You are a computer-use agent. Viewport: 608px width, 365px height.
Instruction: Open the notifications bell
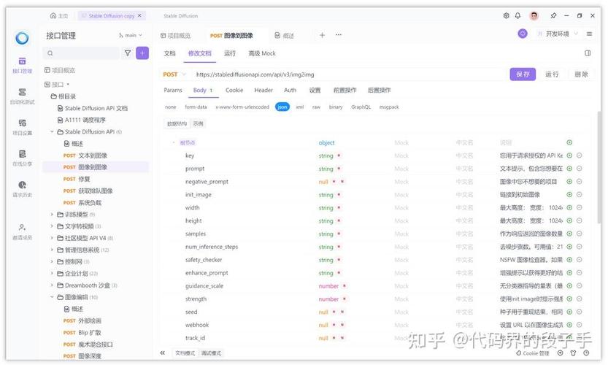pos(517,15)
